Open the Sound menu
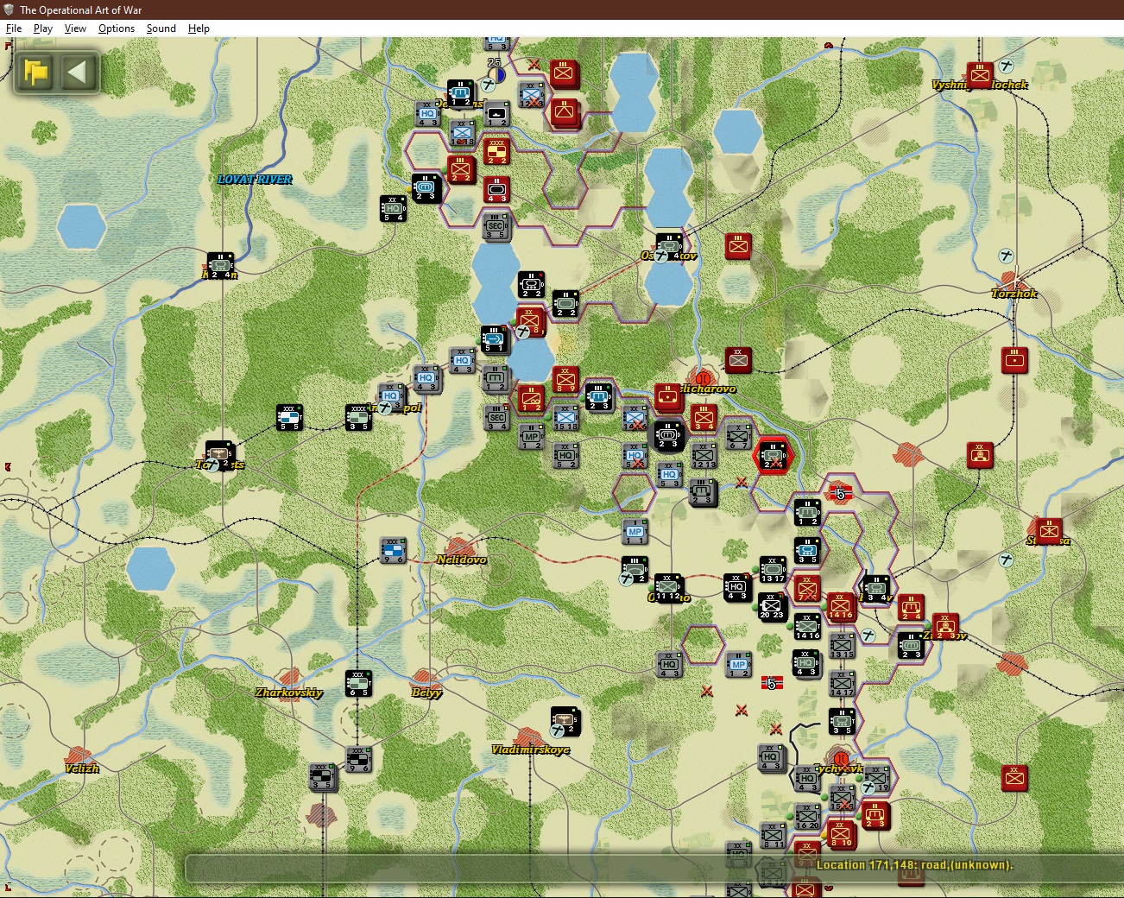The height and width of the screenshot is (898, 1124). pyautogui.click(x=161, y=28)
